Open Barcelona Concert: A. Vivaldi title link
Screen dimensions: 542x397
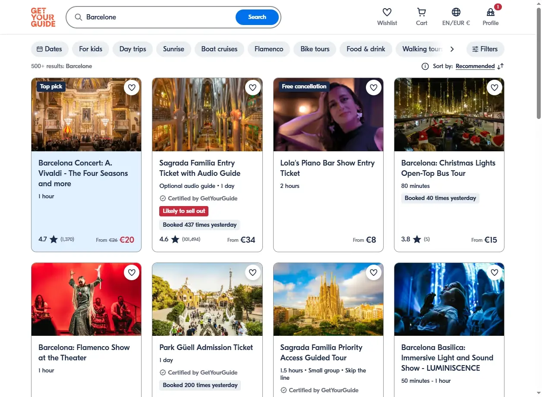click(x=83, y=173)
